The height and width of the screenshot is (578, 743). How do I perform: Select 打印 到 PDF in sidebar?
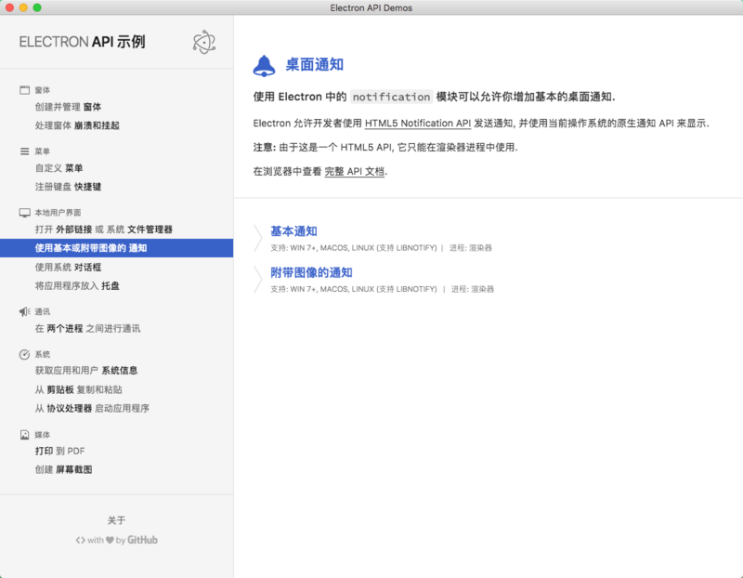click(59, 451)
